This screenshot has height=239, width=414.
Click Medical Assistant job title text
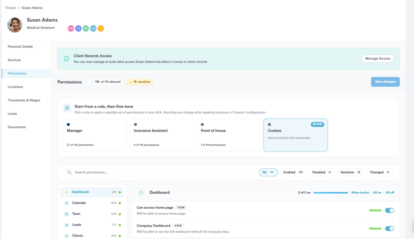click(41, 27)
